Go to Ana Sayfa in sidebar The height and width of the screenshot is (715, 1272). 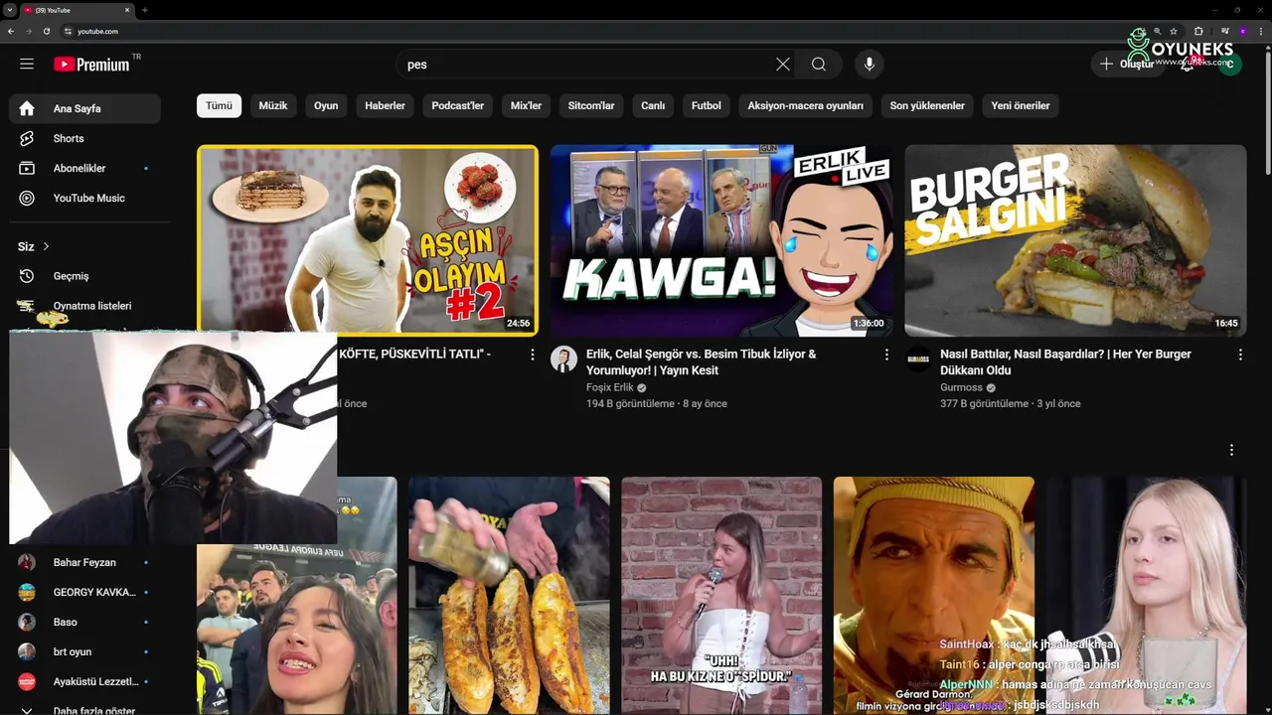coord(84,108)
